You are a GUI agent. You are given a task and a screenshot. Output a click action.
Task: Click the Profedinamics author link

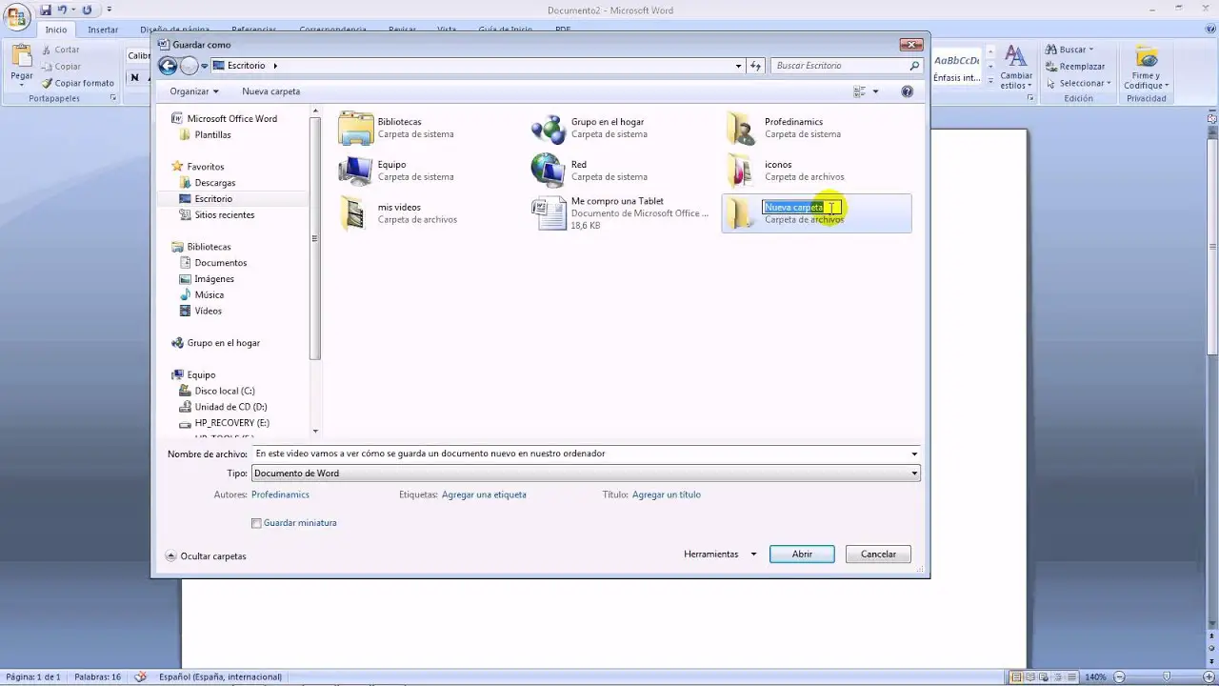click(280, 495)
